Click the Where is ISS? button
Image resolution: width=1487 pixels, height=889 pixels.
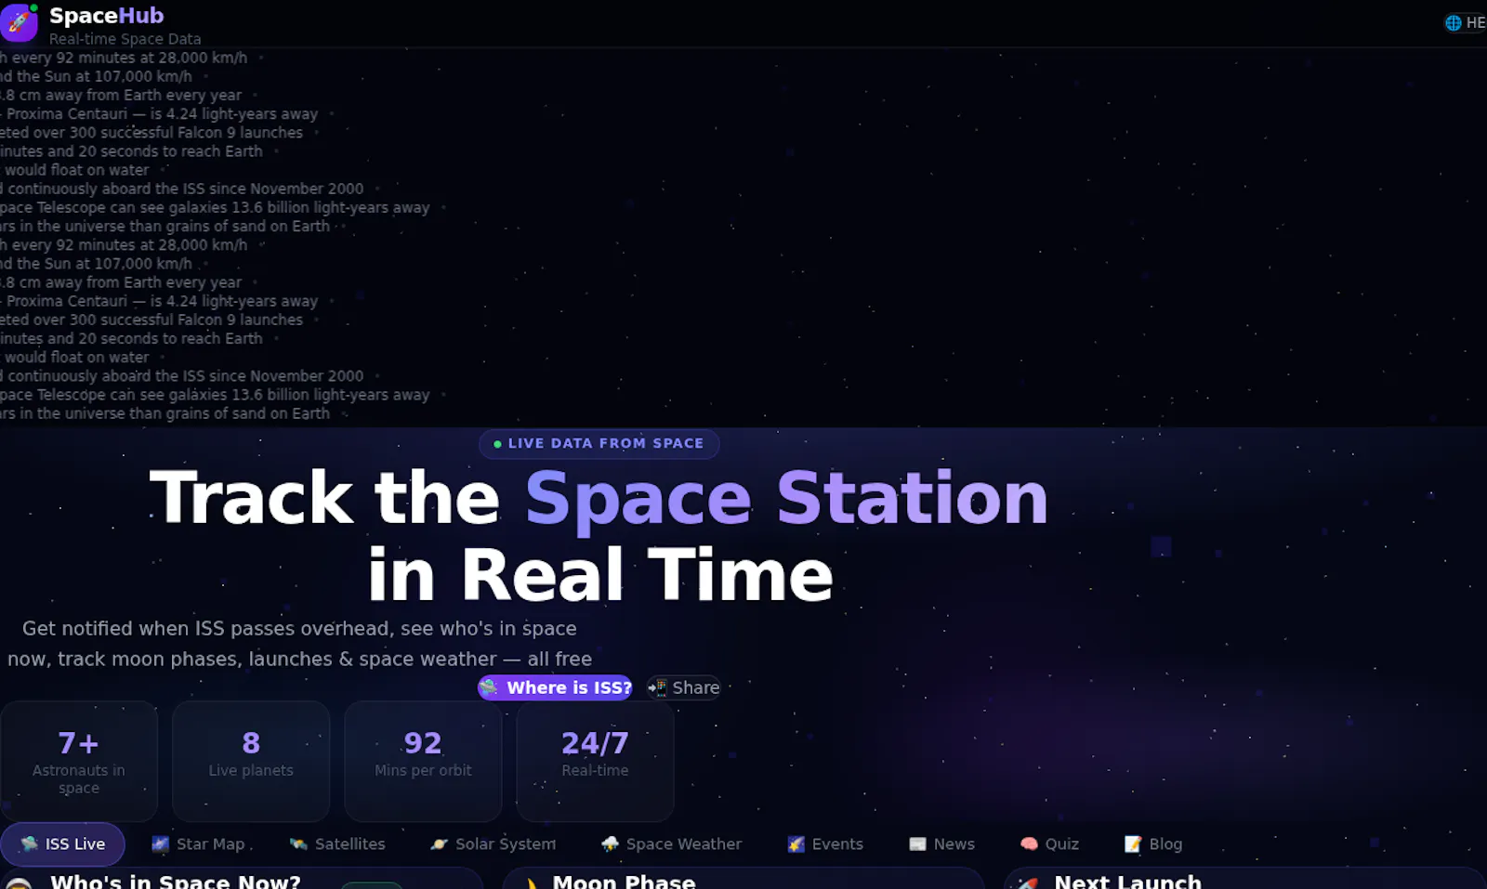pyautogui.click(x=555, y=687)
